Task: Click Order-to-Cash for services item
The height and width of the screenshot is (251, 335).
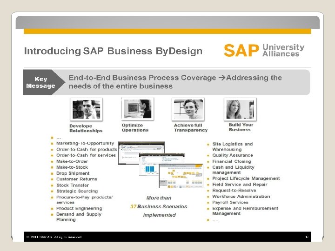Action: (86, 155)
